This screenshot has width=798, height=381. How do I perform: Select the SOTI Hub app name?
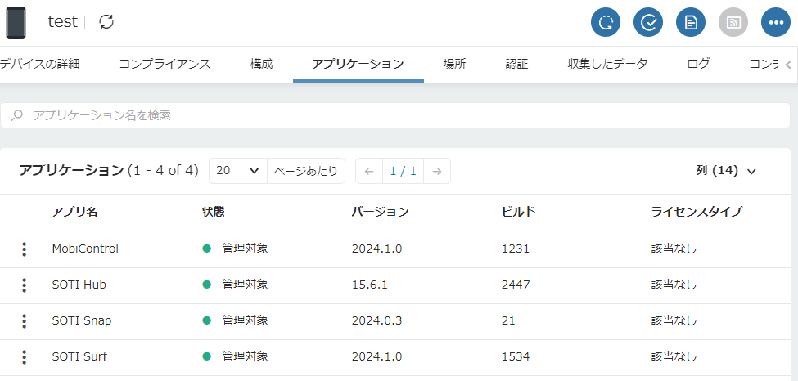tap(79, 285)
